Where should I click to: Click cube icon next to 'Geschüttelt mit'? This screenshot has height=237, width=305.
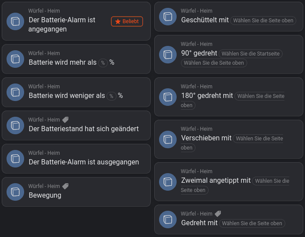(167, 17)
